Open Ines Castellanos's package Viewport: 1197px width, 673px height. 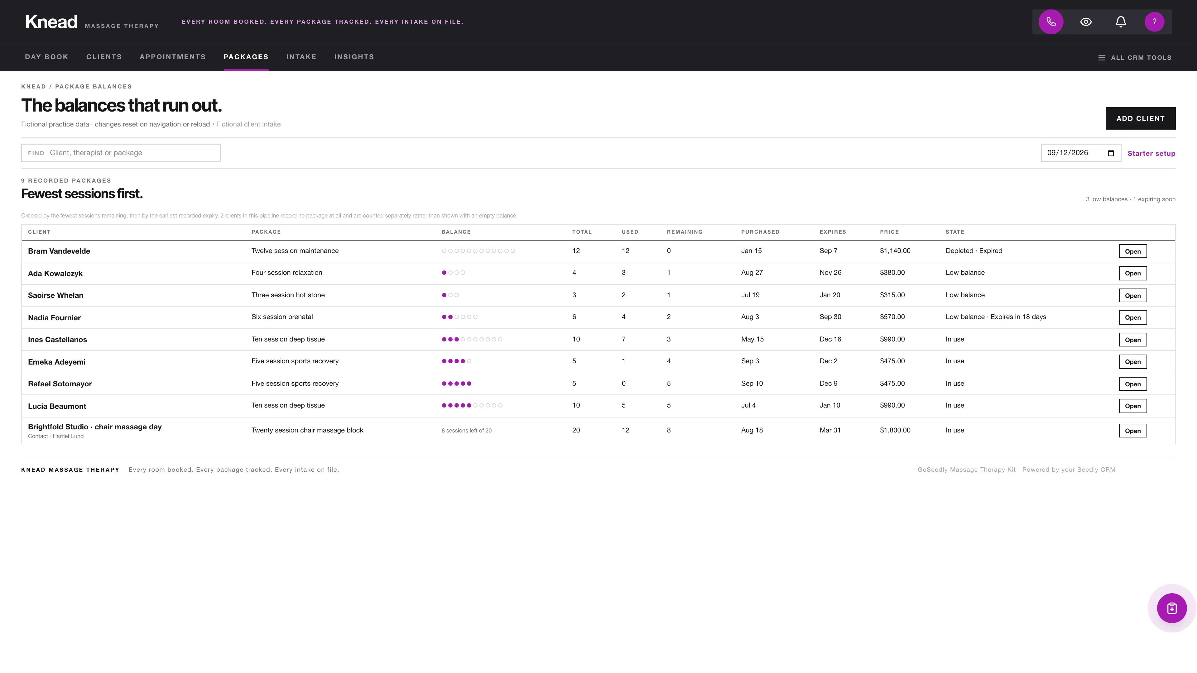tap(1132, 340)
